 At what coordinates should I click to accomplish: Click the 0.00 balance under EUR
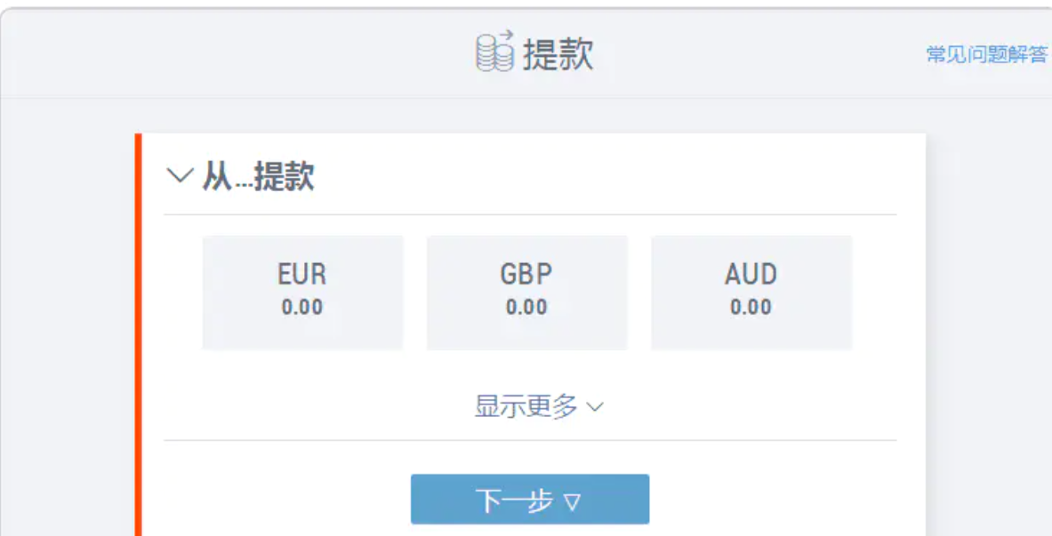click(302, 308)
